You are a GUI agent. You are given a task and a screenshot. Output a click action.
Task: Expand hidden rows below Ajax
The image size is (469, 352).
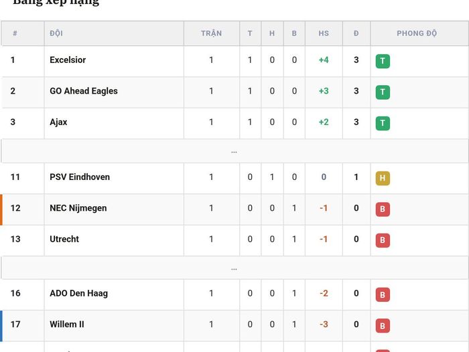234,151
